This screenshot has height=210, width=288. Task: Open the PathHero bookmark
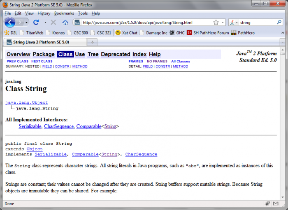(243, 33)
